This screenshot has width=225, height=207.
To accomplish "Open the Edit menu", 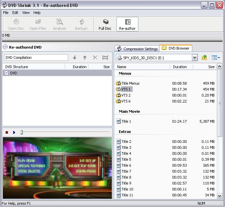I will click(x=15, y=13).
